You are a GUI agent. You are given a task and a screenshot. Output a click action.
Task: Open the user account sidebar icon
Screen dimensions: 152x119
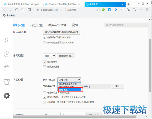pyautogui.click(x=7, y=40)
